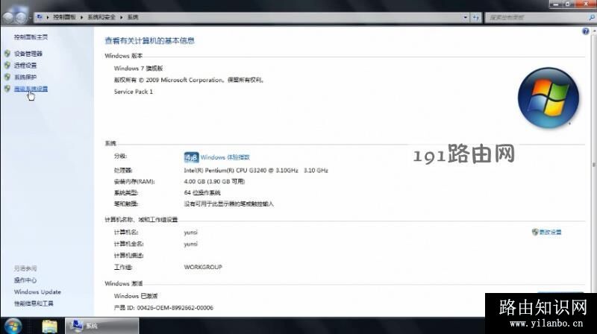Select the Intel Pentium CPU G3240 text
The image size is (597, 334).
[256, 171]
